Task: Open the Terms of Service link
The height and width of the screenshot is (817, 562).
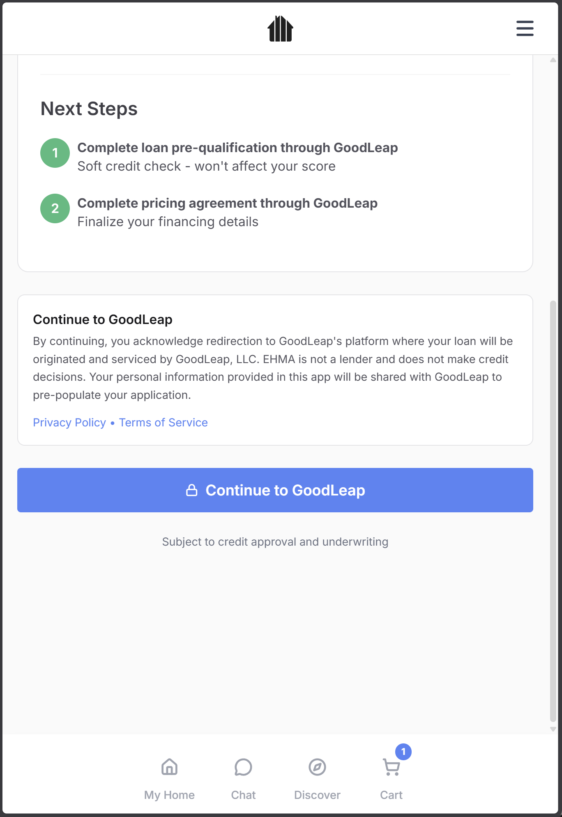Action: coord(163,423)
